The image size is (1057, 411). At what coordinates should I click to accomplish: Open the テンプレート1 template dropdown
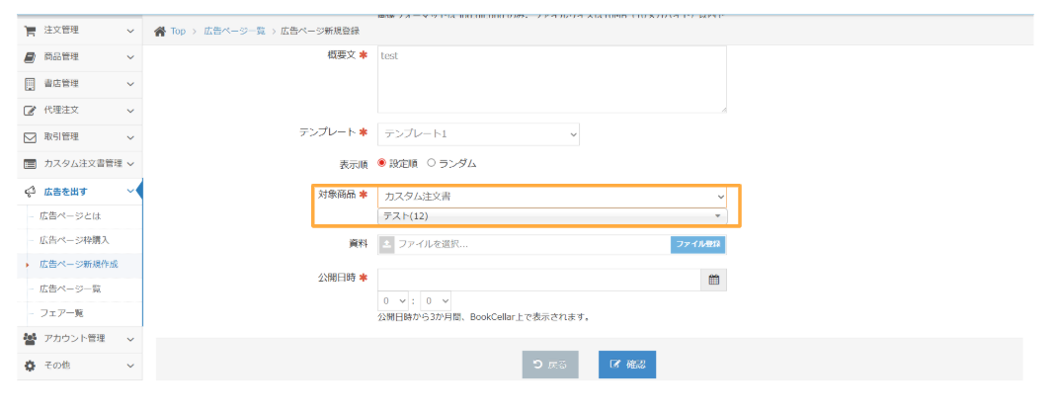coord(478,134)
